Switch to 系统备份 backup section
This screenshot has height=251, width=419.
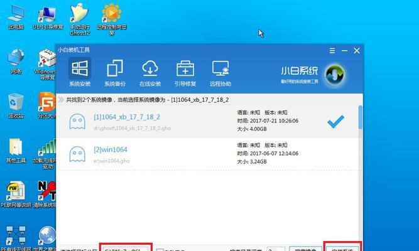pyautogui.click(x=115, y=73)
